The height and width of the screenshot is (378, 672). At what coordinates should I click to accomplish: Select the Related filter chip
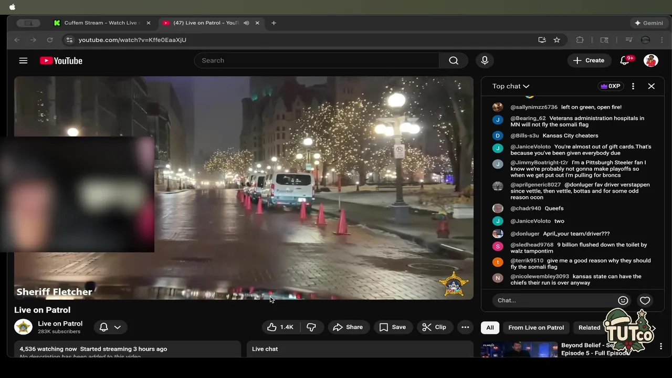pos(589,328)
